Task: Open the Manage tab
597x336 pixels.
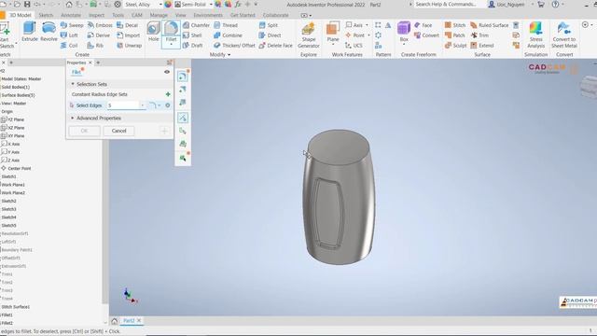Action: pos(159,15)
